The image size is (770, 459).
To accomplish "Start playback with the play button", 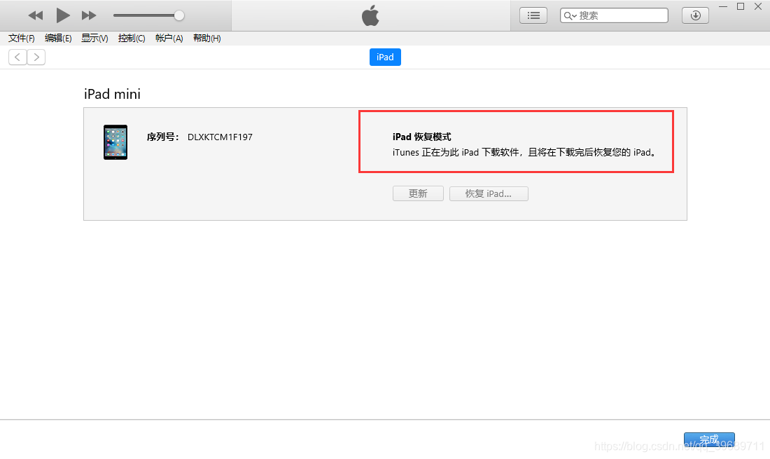I will tap(63, 15).
